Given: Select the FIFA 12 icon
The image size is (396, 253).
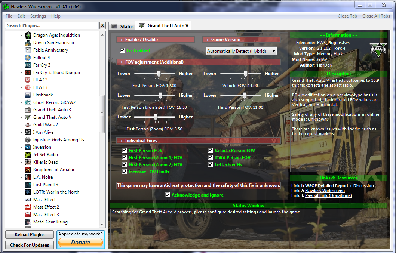Looking at the screenshot, I should [28, 80].
